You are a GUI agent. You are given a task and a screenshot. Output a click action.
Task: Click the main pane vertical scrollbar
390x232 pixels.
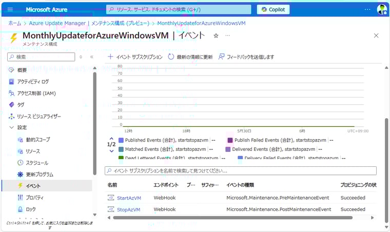(386, 170)
